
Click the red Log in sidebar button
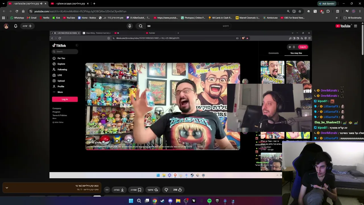(65, 99)
